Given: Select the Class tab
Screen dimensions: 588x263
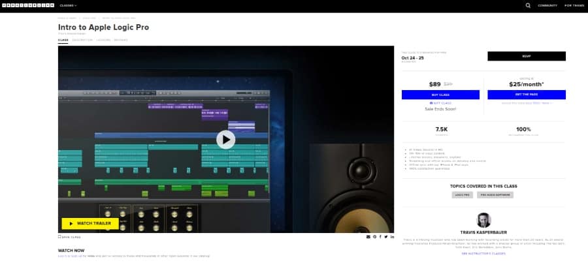Looking at the screenshot, I should click(x=63, y=40).
